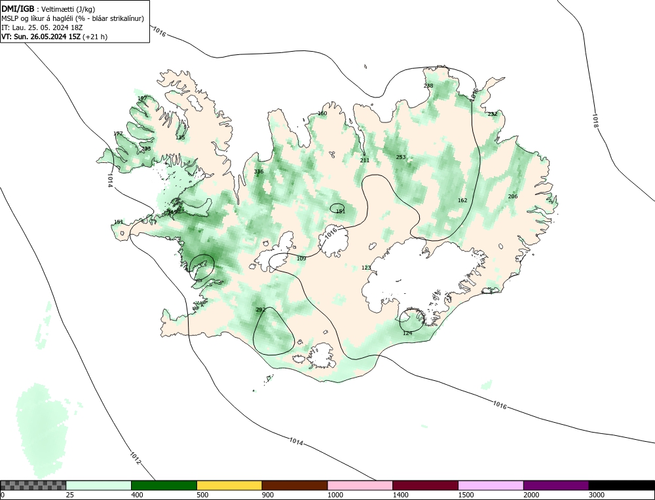
Task: Click the CAPE value 124
Action: coord(407,332)
